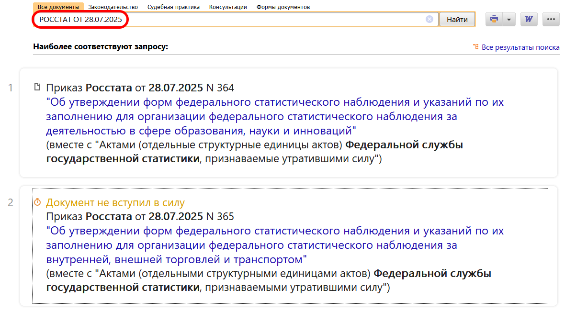Click the clock icon by Документ не вступил в силу
The image size is (565, 311).
[x=37, y=202]
